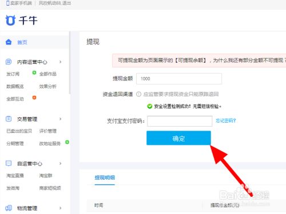Image resolution: width=286 pixels, height=214 pixels.
Task: Expand the 交易管理 chevron
Action: pos(61,119)
